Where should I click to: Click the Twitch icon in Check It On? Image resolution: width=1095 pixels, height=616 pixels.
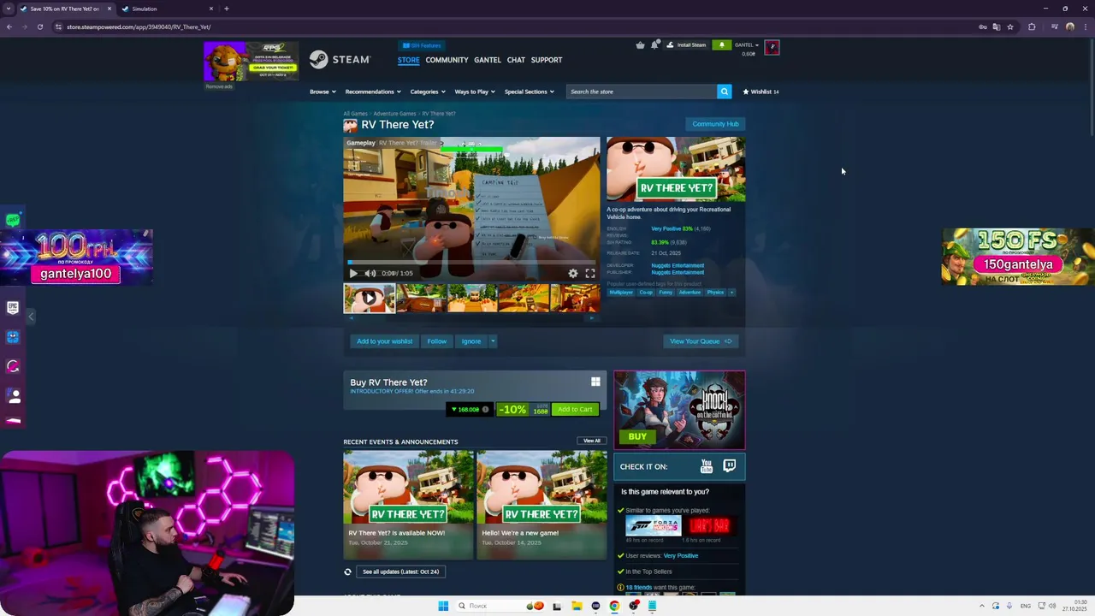tap(729, 466)
